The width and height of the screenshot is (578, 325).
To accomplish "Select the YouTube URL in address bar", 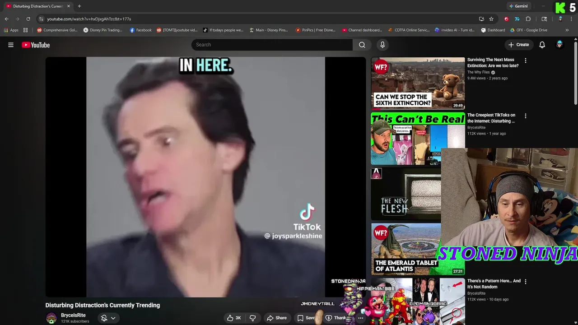I will 89,19.
